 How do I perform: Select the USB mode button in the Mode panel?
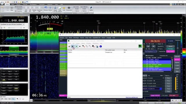tap(4, 80)
